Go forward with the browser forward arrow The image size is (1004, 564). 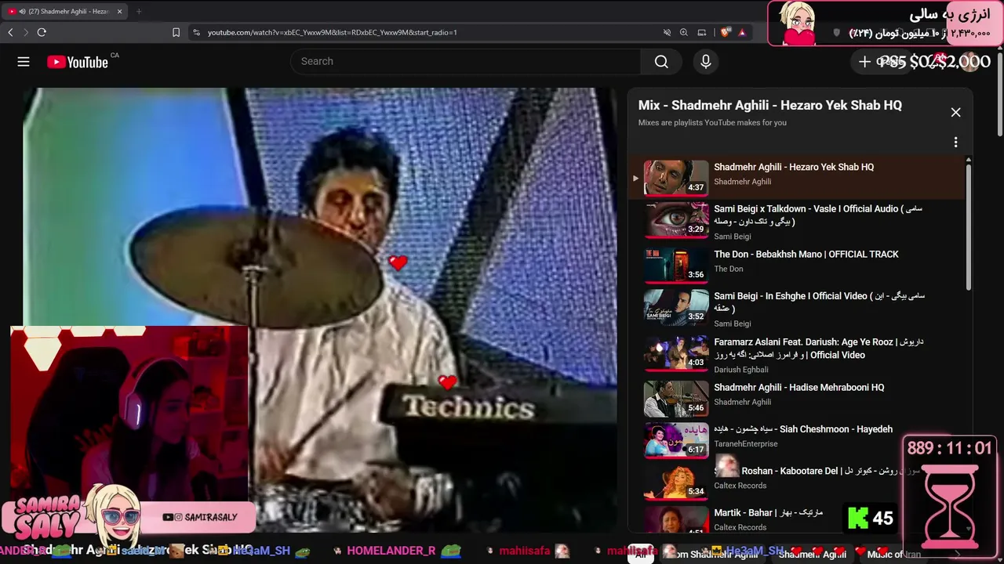click(x=25, y=32)
